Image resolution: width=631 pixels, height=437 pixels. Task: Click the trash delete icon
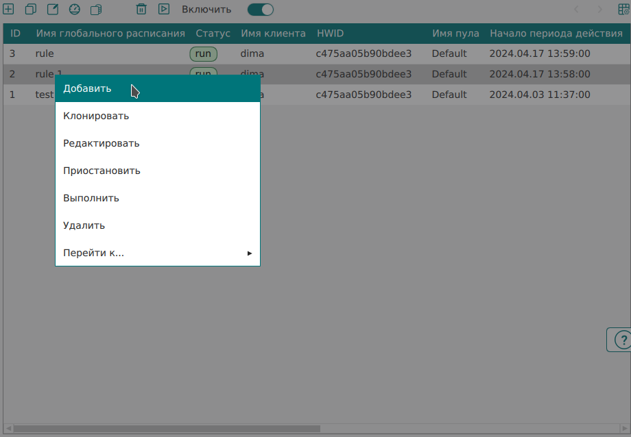pyautogui.click(x=141, y=10)
